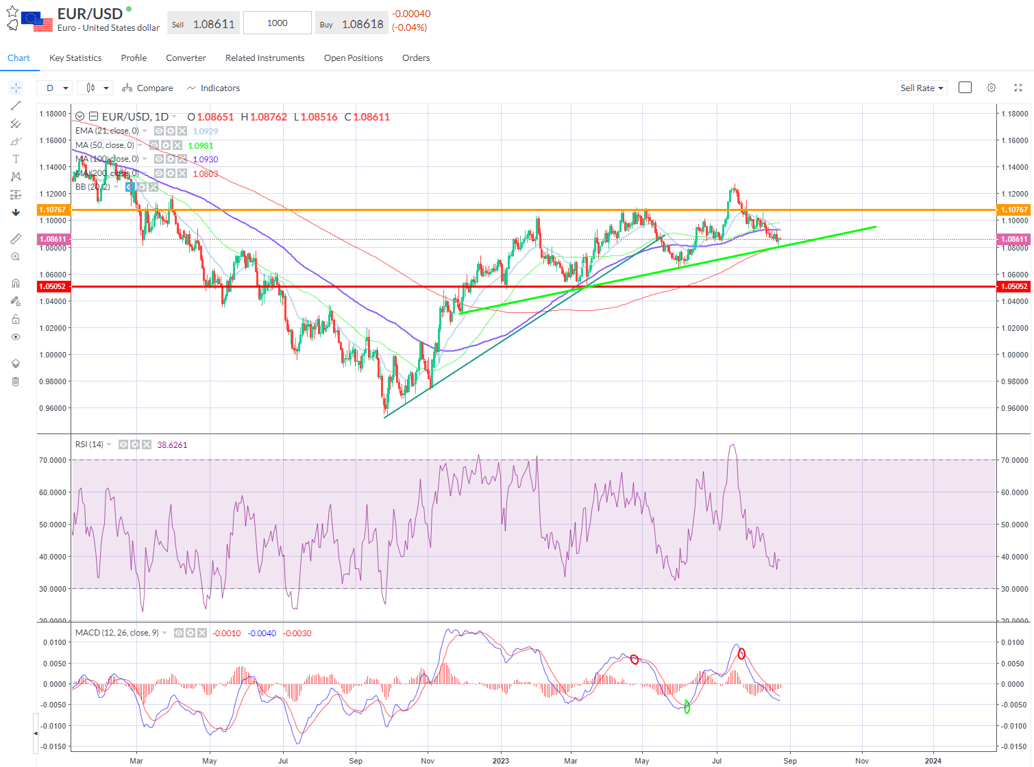Toggle magnet mode in left toolbar
The width and height of the screenshot is (1034, 767).
[x=16, y=284]
